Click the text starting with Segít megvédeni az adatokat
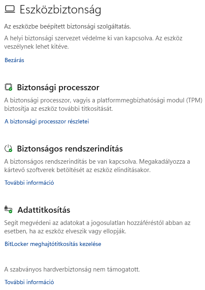This screenshot has height=290, width=205. pyautogui.click(x=97, y=227)
